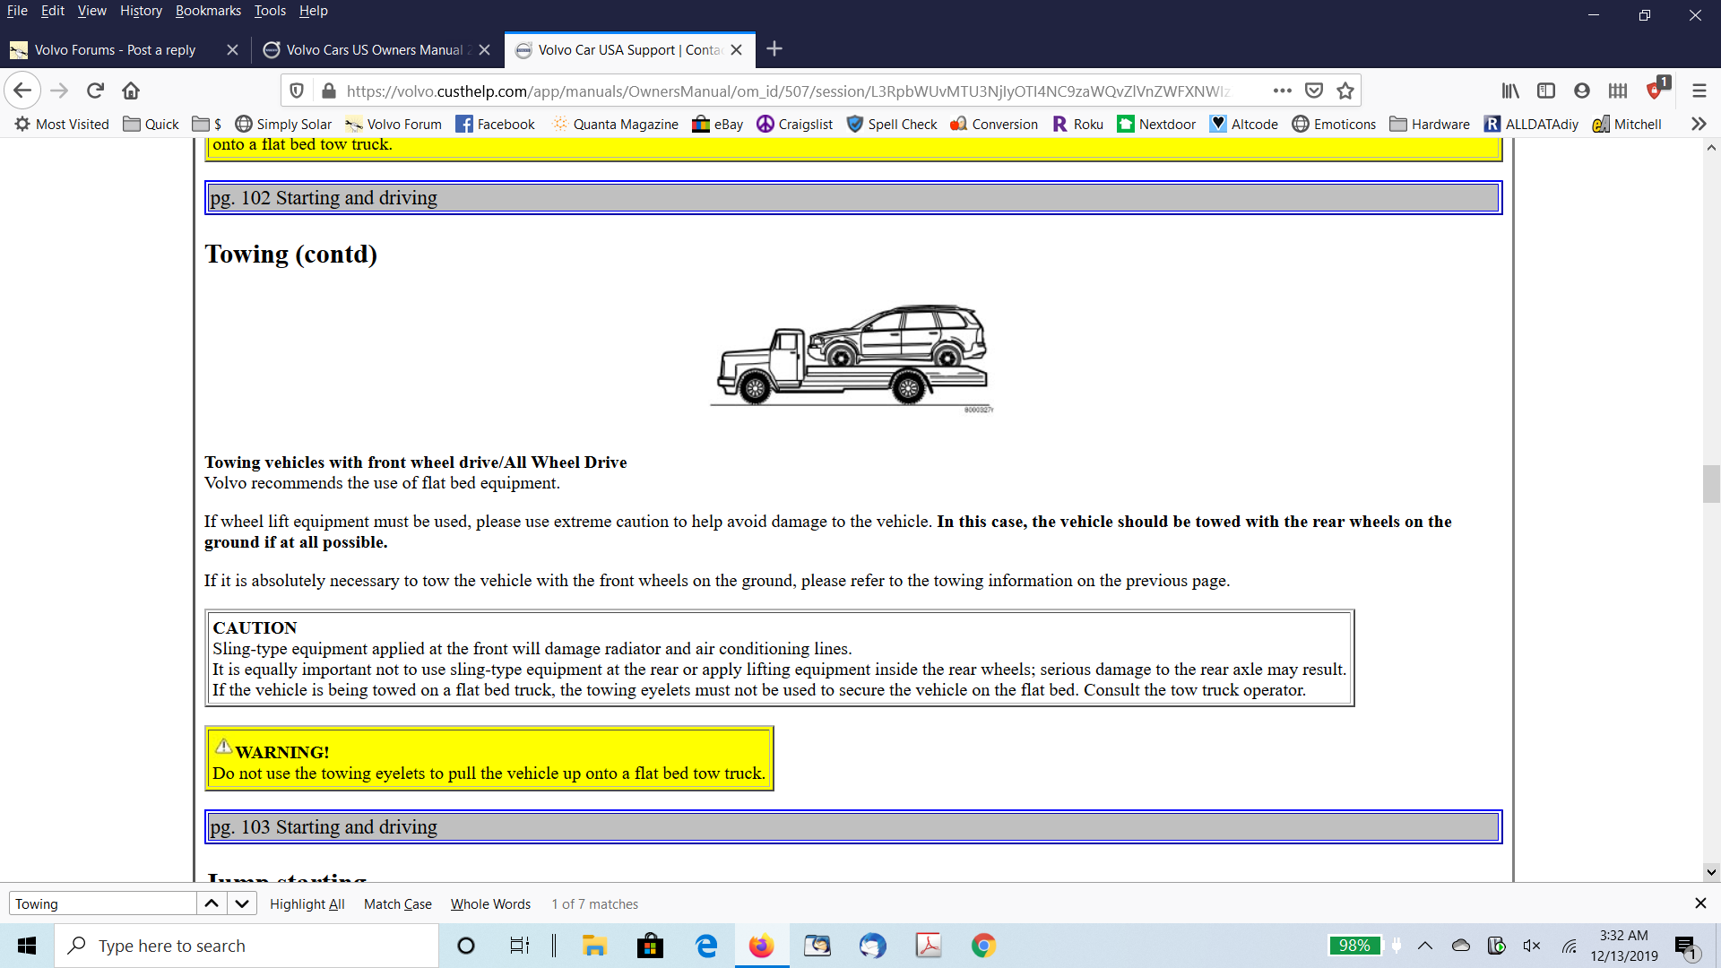Jump to next find match arrow
1721x968 pixels.
tap(242, 903)
